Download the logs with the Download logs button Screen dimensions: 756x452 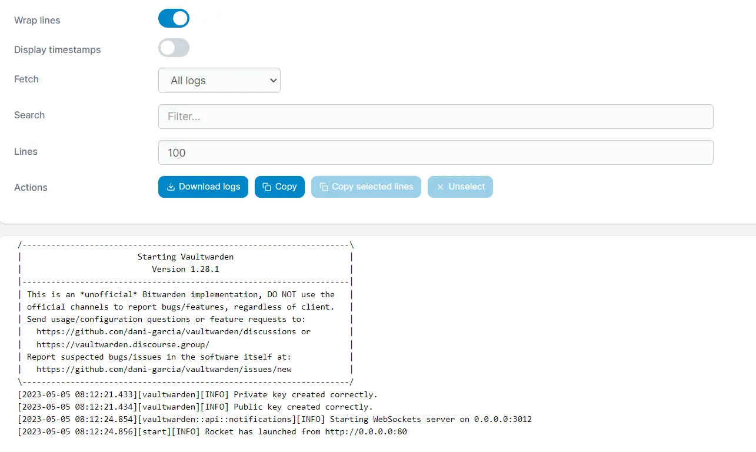[203, 187]
